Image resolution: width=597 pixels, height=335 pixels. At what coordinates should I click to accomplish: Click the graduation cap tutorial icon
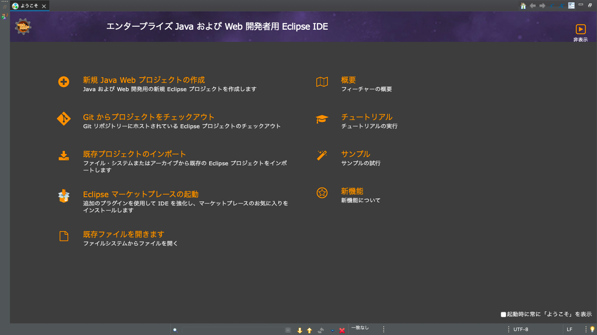click(x=322, y=119)
